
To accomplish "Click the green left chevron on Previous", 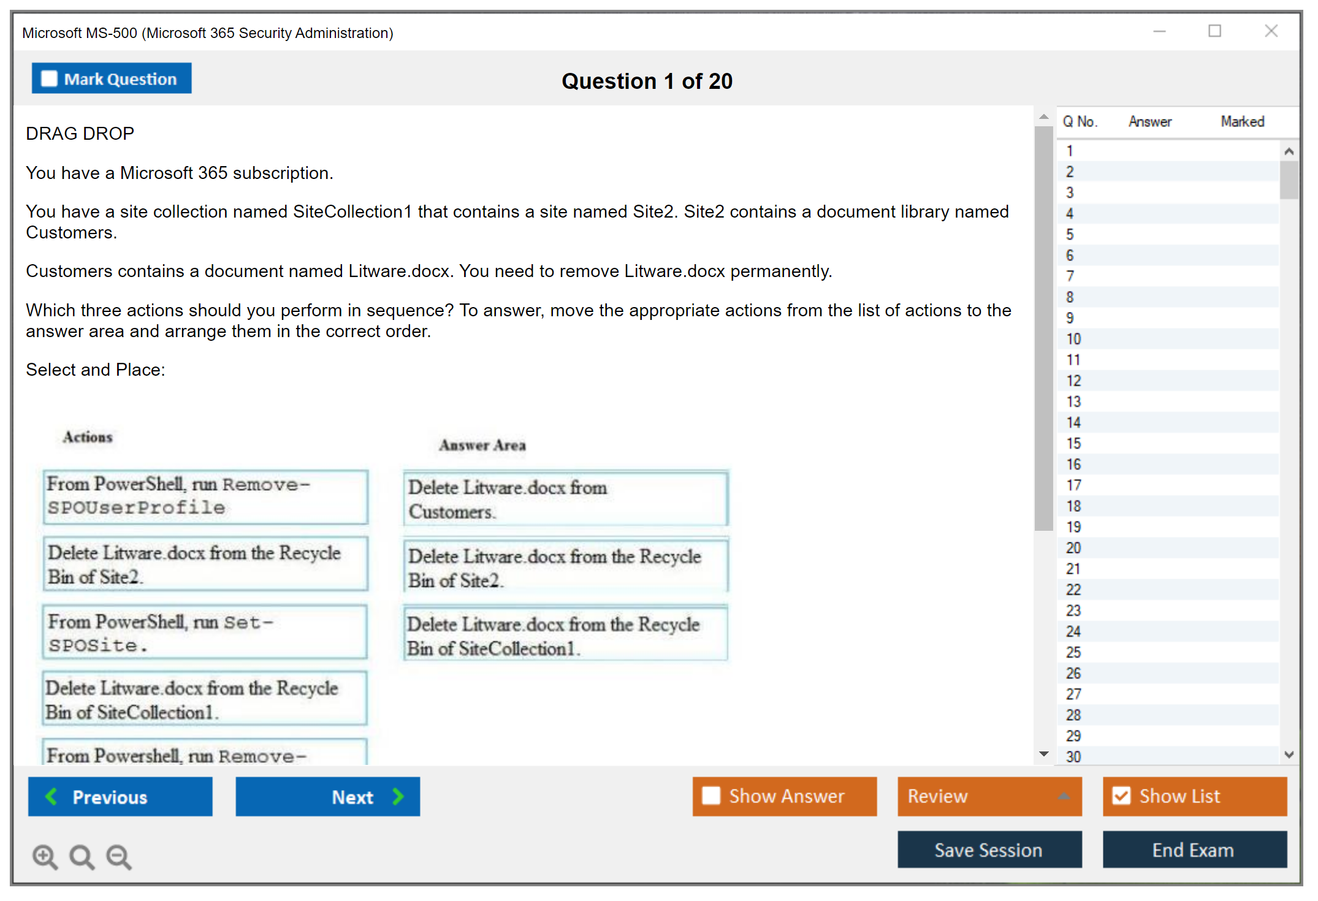I will [x=52, y=797].
